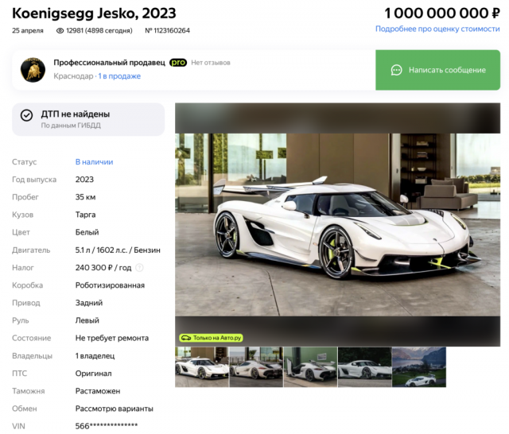The height and width of the screenshot is (434, 509).
Task: Select the fourth car thumbnail
Action: 364,367
